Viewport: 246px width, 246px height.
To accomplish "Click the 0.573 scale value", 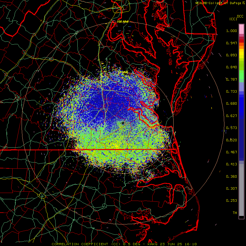I will point(232,128).
